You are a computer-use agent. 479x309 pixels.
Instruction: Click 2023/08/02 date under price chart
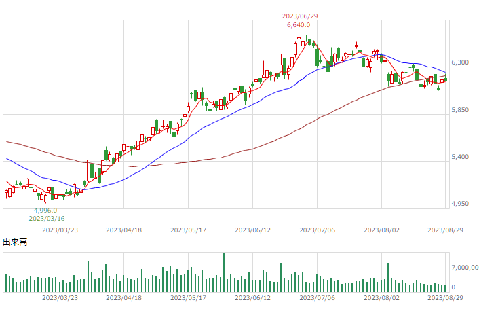381,230
